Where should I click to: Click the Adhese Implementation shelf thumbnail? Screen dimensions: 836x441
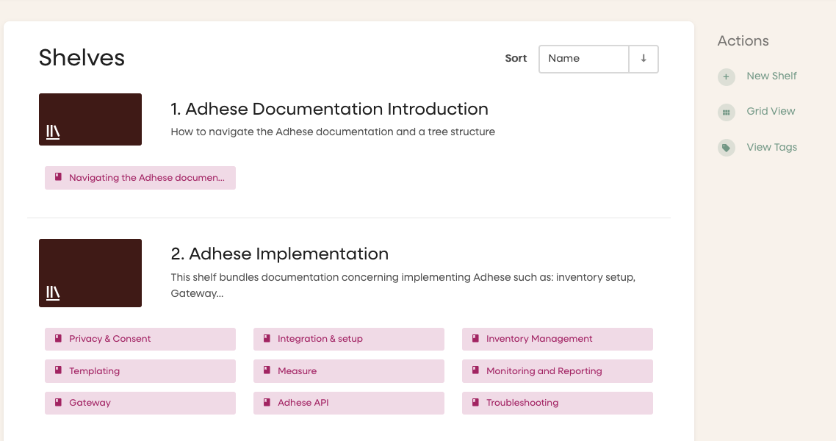point(90,273)
